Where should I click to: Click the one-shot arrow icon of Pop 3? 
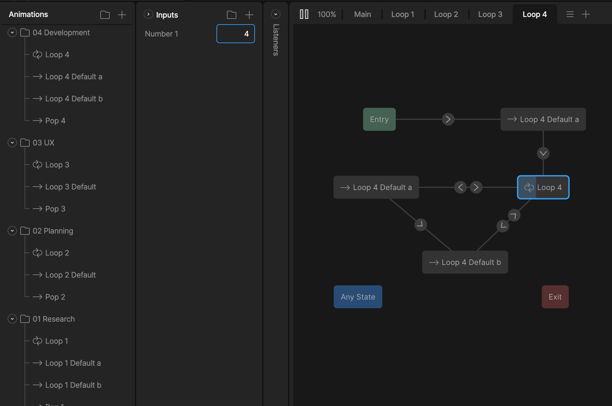coord(38,209)
